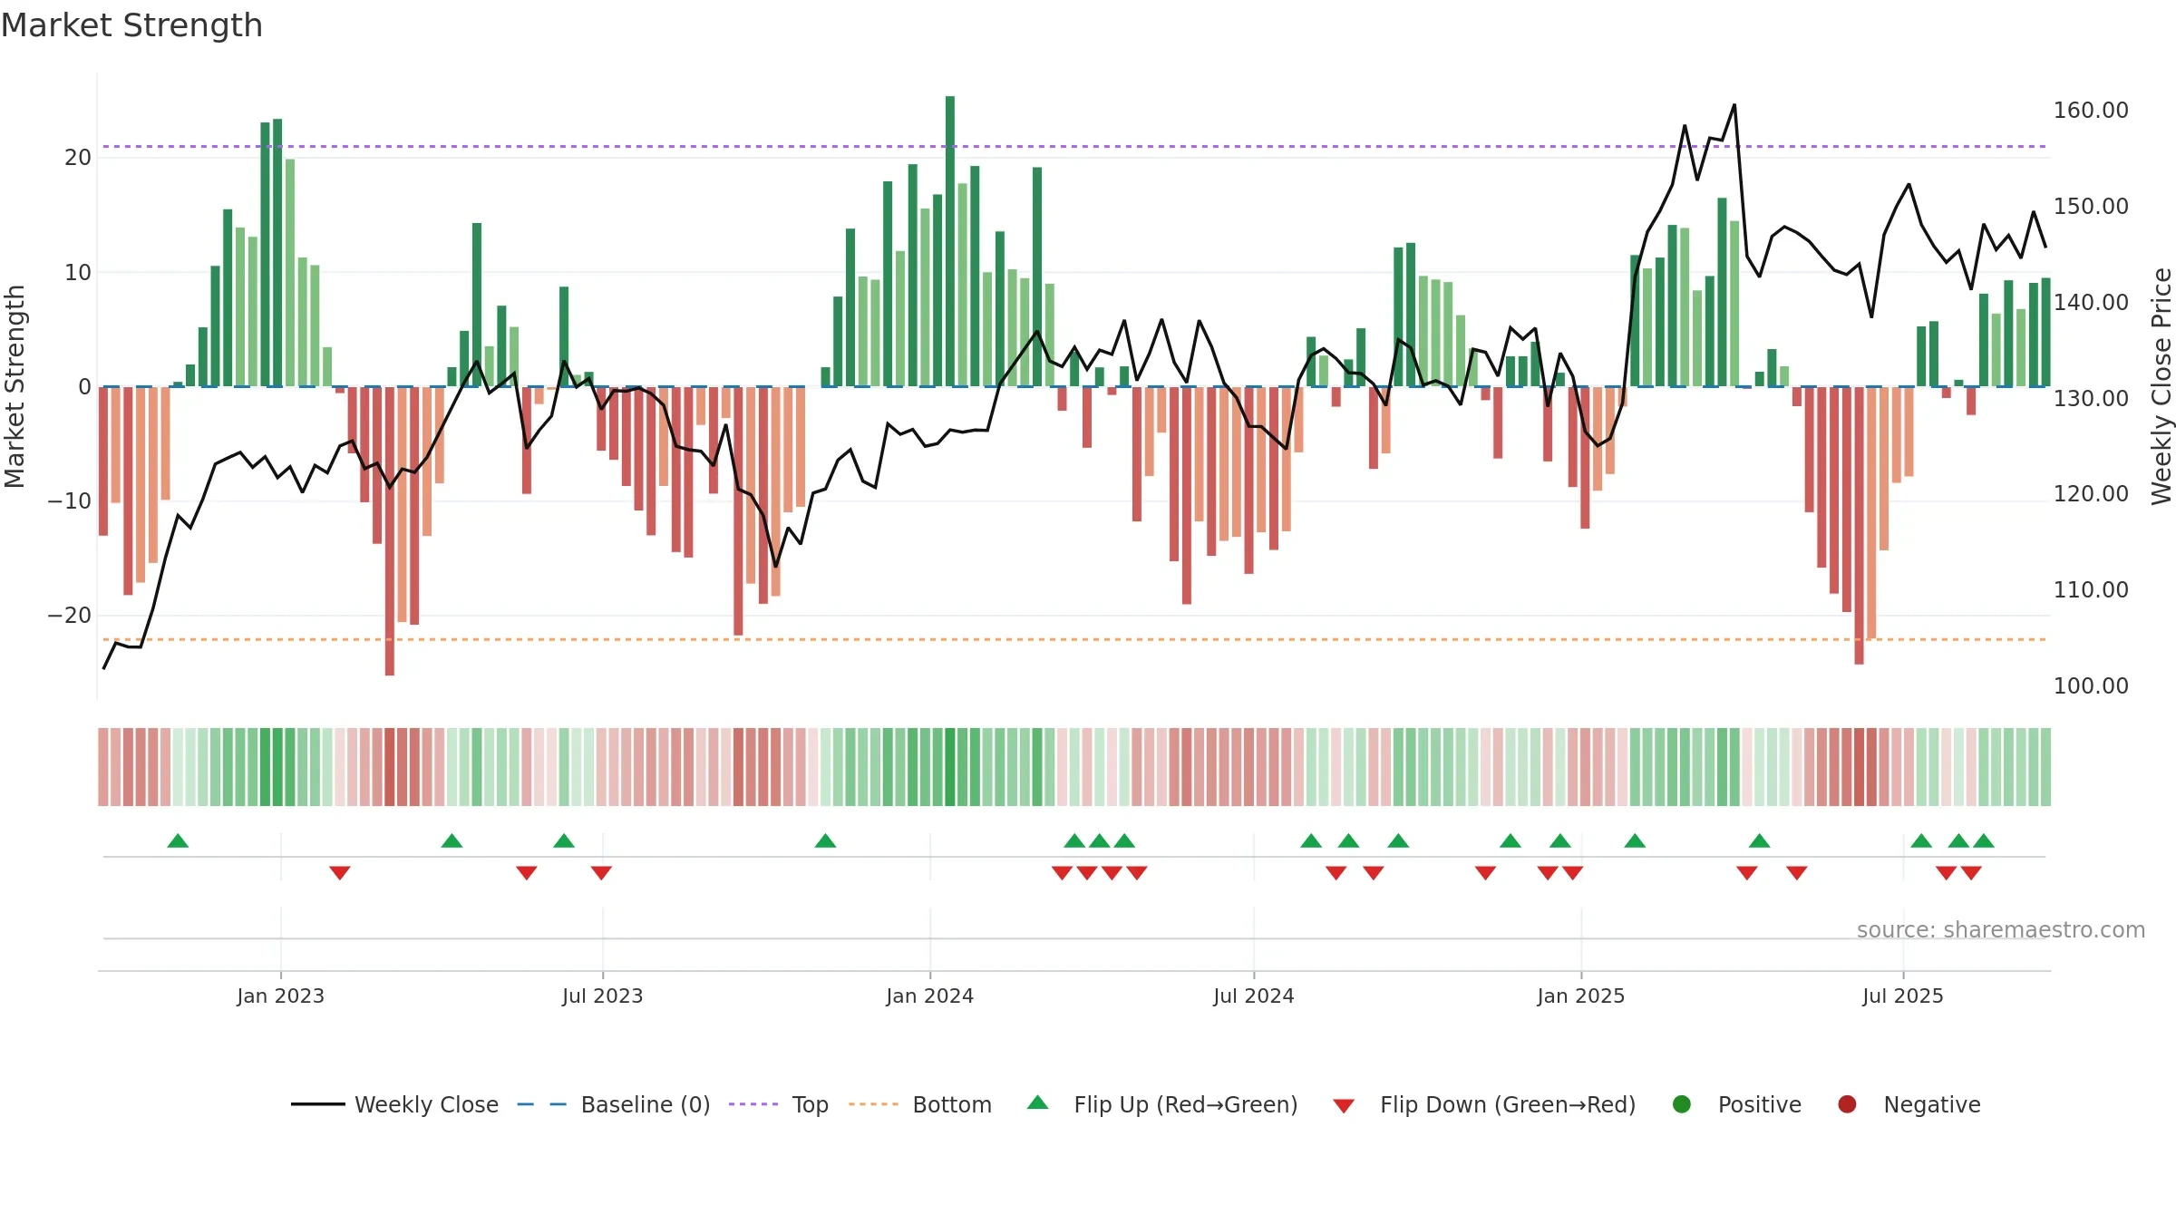This screenshot has width=2176, height=1224.
Task: Toggle the Bottom legend entry
Action: click(919, 1104)
